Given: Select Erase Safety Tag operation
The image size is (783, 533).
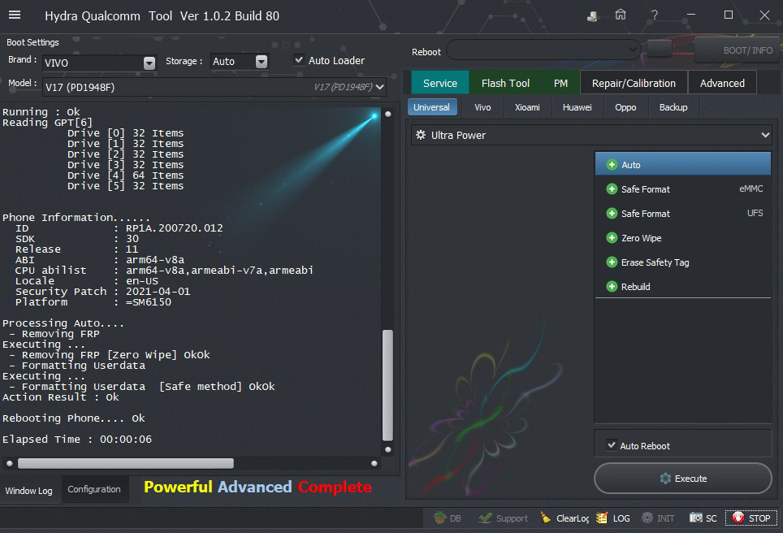Looking at the screenshot, I should coord(682,262).
